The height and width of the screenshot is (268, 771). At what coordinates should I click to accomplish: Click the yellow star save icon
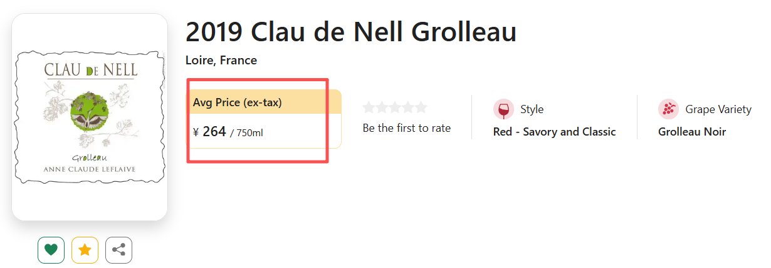click(85, 250)
